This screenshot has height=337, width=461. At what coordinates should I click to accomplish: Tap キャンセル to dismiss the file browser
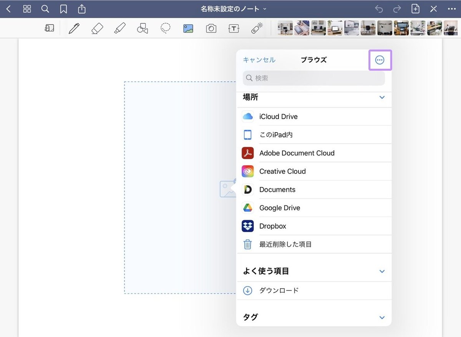pyautogui.click(x=259, y=60)
